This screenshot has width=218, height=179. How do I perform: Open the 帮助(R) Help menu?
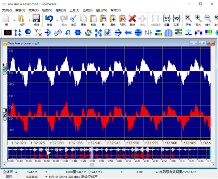click(x=115, y=10)
